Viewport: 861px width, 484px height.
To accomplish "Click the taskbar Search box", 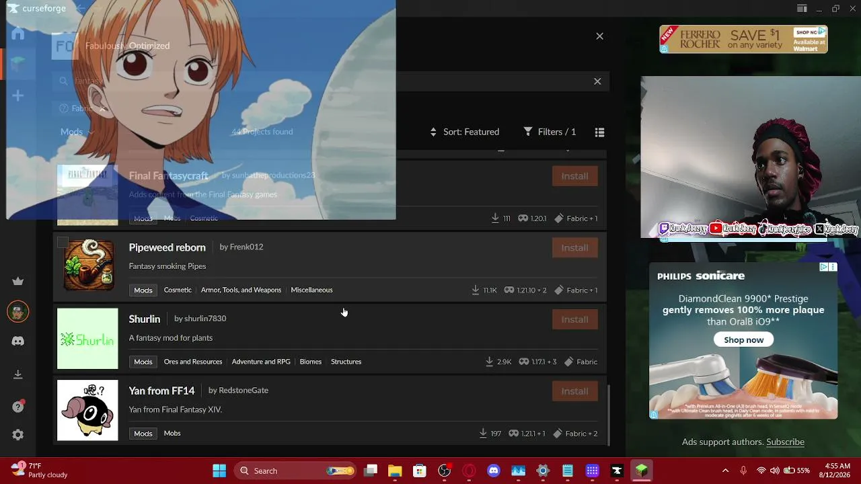I will [x=296, y=471].
